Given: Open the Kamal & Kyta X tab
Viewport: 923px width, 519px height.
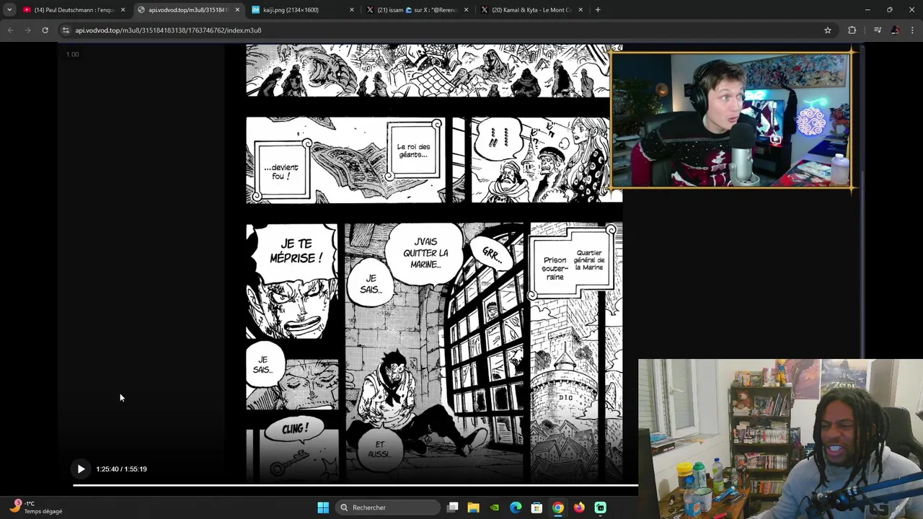Looking at the screenshot, I should pyautogui.click(x=531, y=10).
